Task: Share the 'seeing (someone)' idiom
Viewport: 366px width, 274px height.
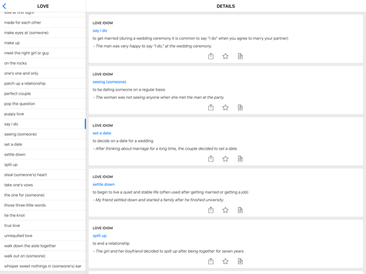Action: 211,107
